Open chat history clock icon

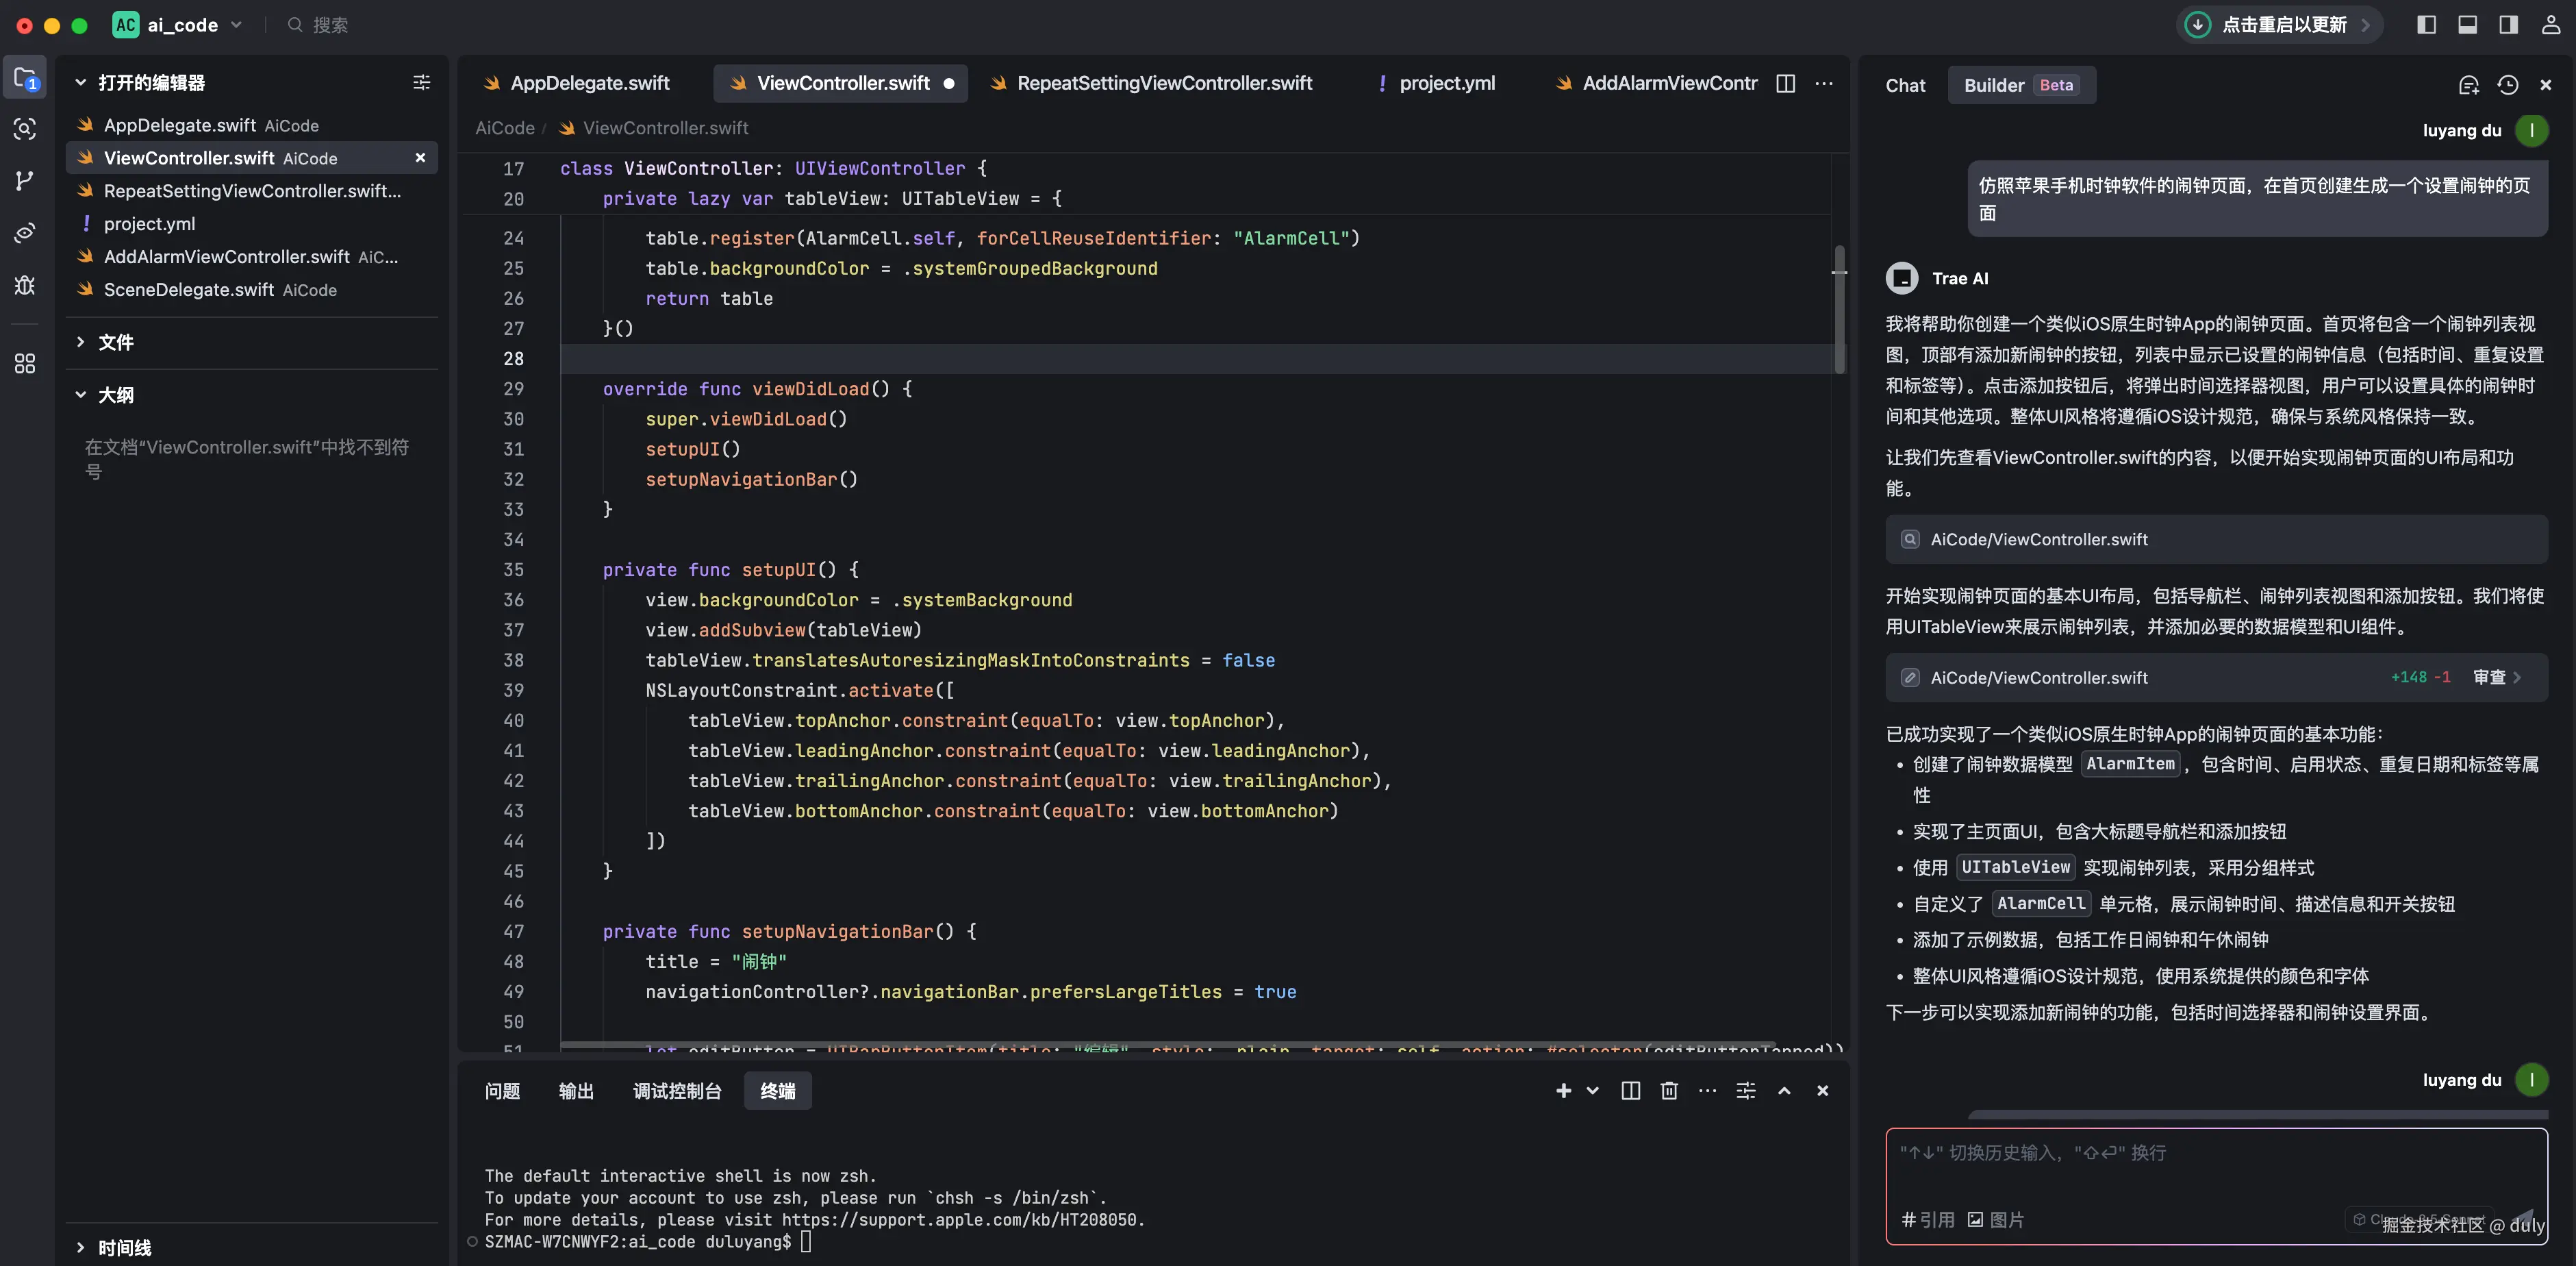2507,85
